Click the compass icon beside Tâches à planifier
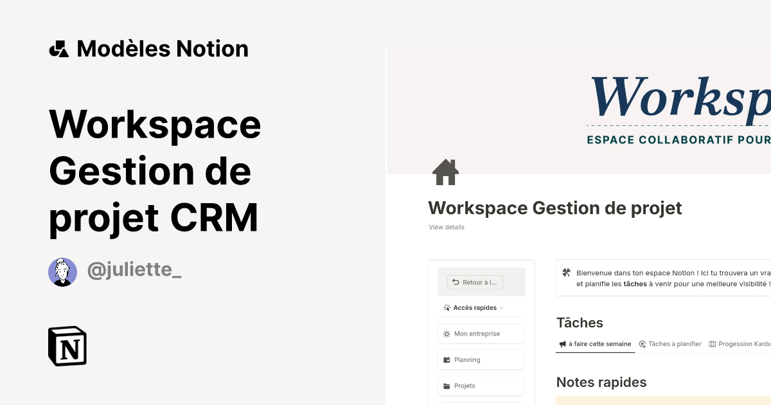This screenshot has height=405, width=771. click(642, 343)
